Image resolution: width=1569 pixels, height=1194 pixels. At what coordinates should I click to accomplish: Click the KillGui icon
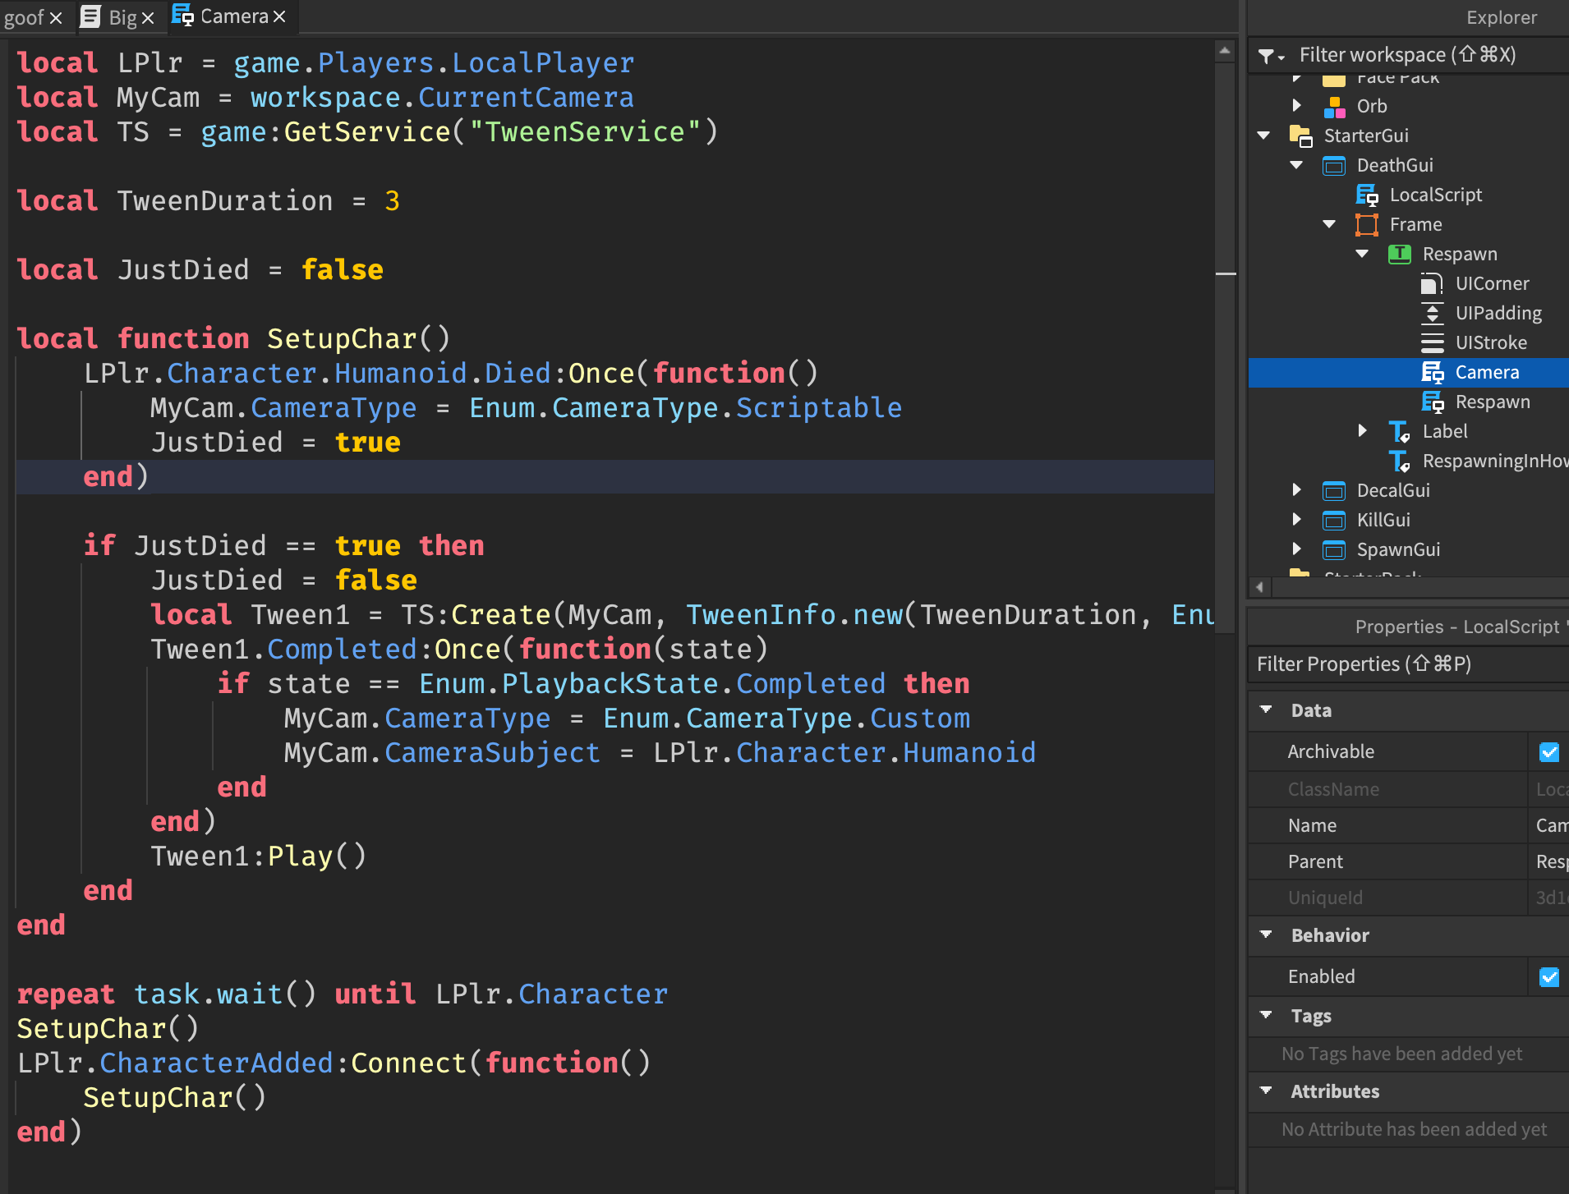pyautogui.click(x=1334, y=521)
